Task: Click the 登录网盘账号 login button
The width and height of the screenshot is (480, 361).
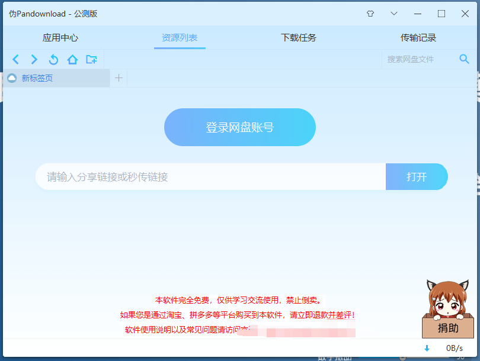Action: [x=239, y=127]
